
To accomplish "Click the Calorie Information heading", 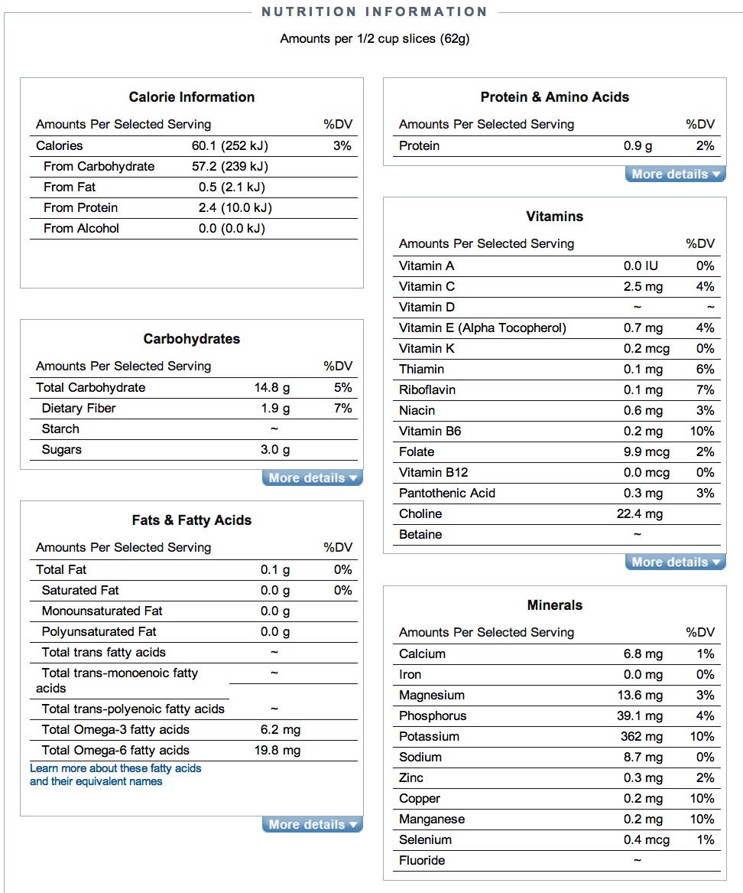I will tap(192, 97).
